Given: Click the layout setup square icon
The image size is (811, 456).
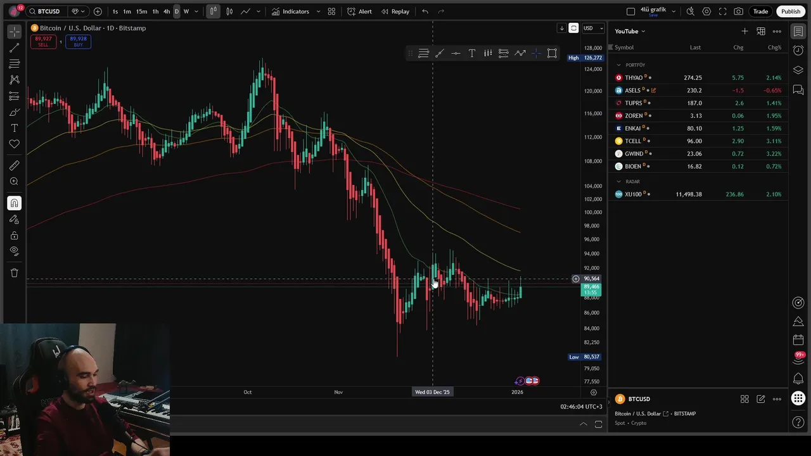Looking at the screenshot, I should 630,11.
